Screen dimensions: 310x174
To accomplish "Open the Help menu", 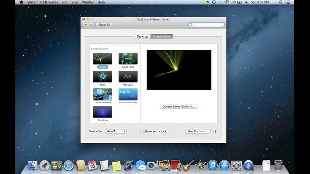I will pyautogui.click(x=101, y=2).
